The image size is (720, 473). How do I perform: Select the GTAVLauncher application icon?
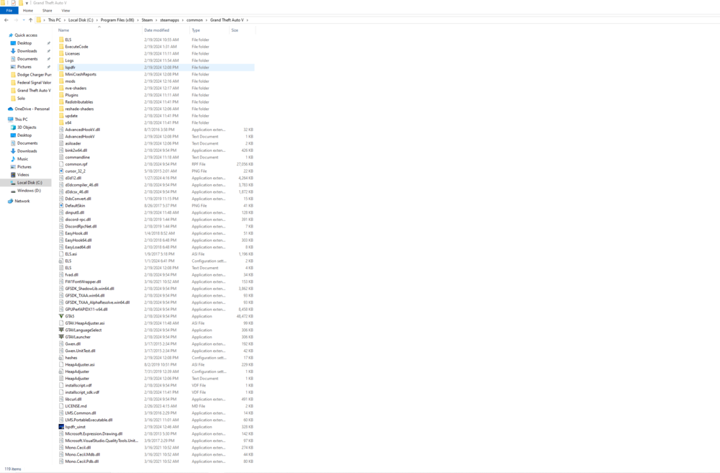click(61, 337)
